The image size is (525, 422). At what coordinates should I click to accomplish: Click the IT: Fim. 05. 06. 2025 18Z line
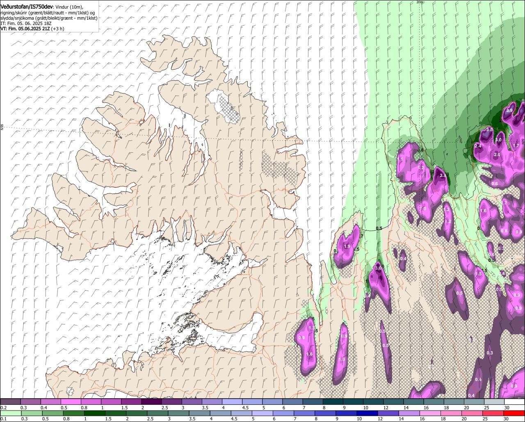26,24
